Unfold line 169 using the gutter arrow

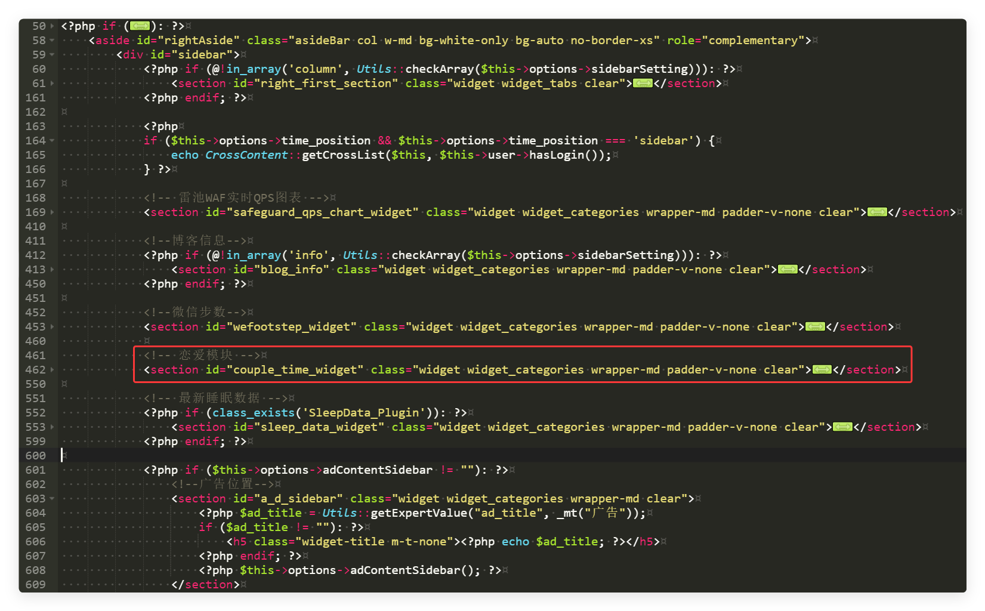pyautogui.click(x=53, y=212)
